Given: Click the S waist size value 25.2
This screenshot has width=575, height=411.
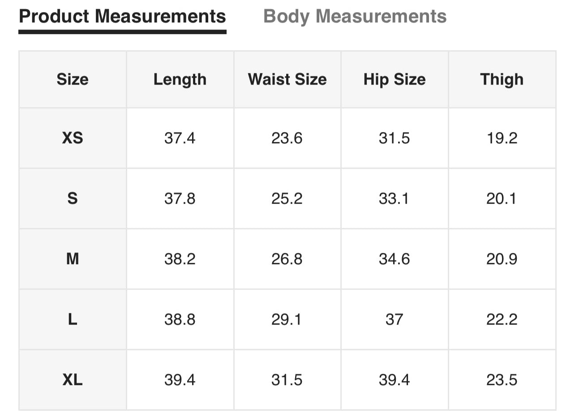Looking at the screenshot, I should pos(287,198).
